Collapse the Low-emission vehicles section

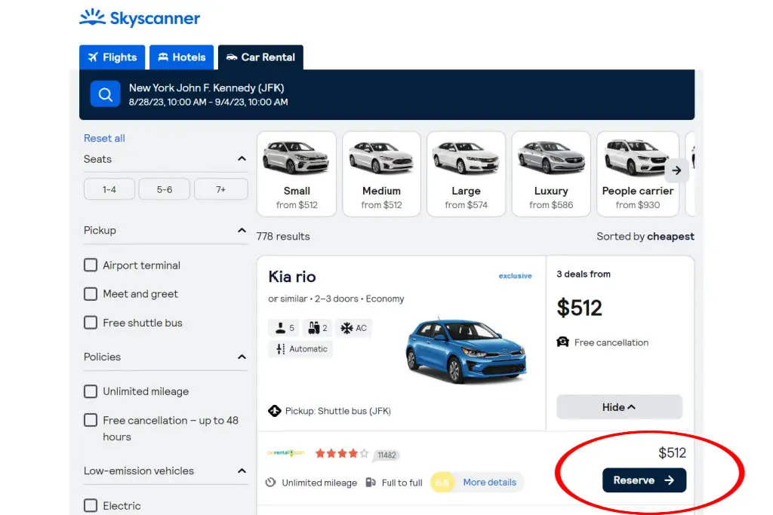coord(242,471)
